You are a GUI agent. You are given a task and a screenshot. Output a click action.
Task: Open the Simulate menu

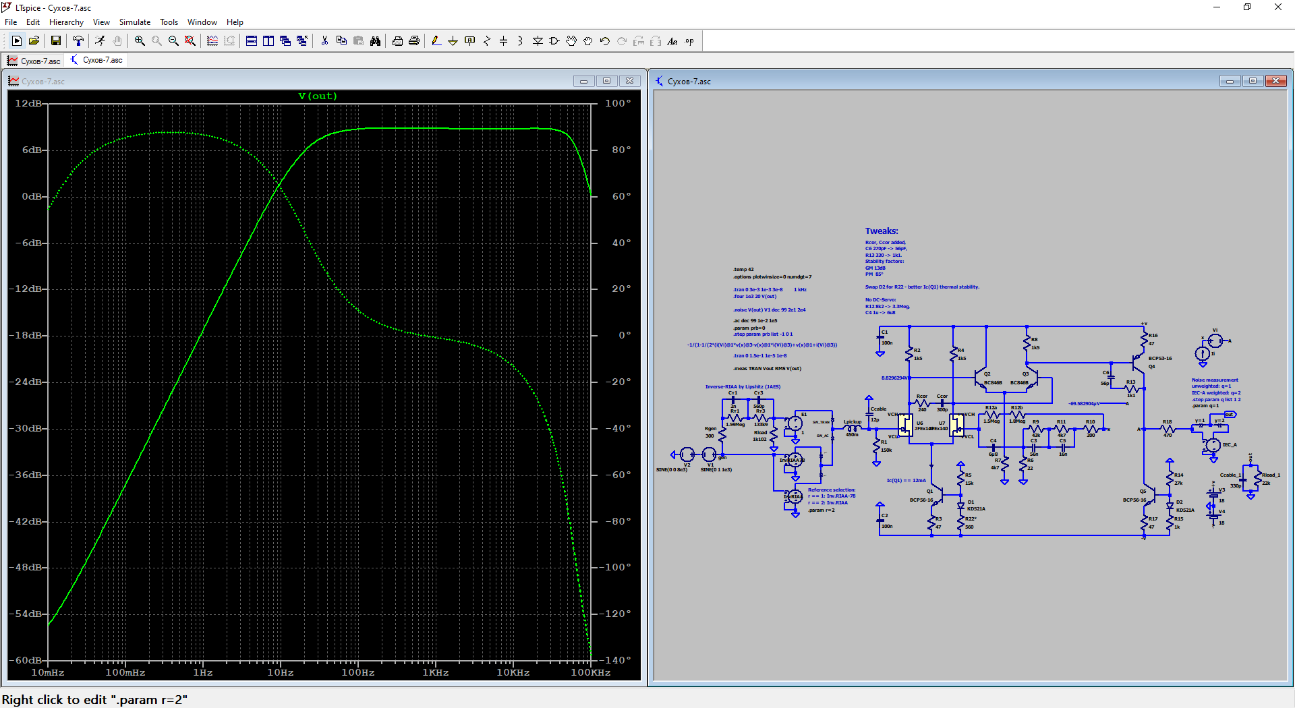[134, 22]
